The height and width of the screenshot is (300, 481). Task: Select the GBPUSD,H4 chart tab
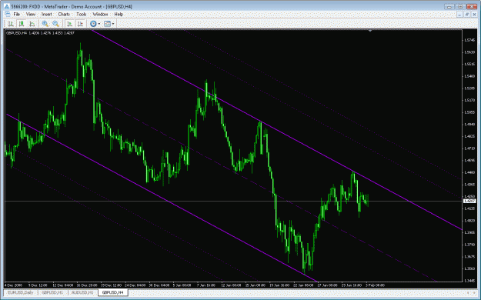(x=112, y=292)
